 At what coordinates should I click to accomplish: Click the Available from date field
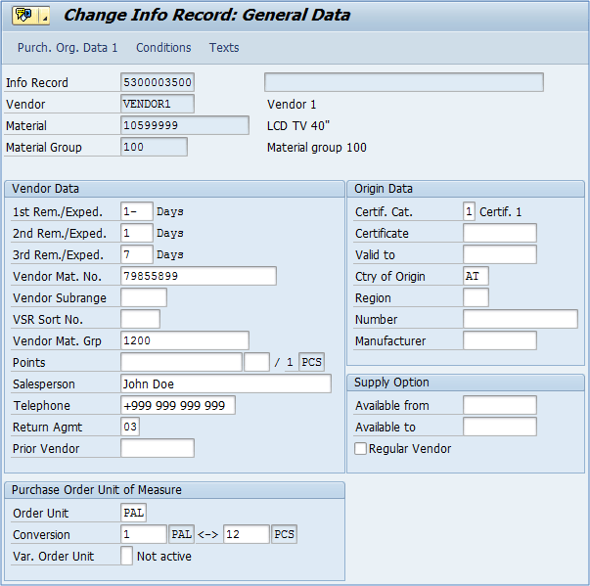tap(499, 406)
